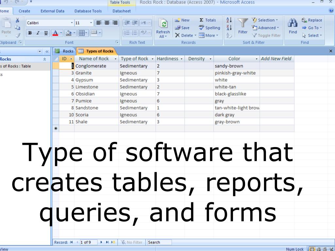Screen dimensions: 335x251
Task: Click the Add New Field column header
Action: 277,59
